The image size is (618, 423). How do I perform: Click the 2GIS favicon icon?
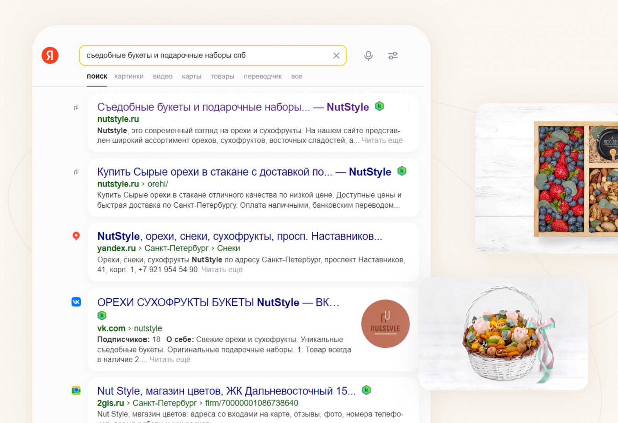(76, 391)
